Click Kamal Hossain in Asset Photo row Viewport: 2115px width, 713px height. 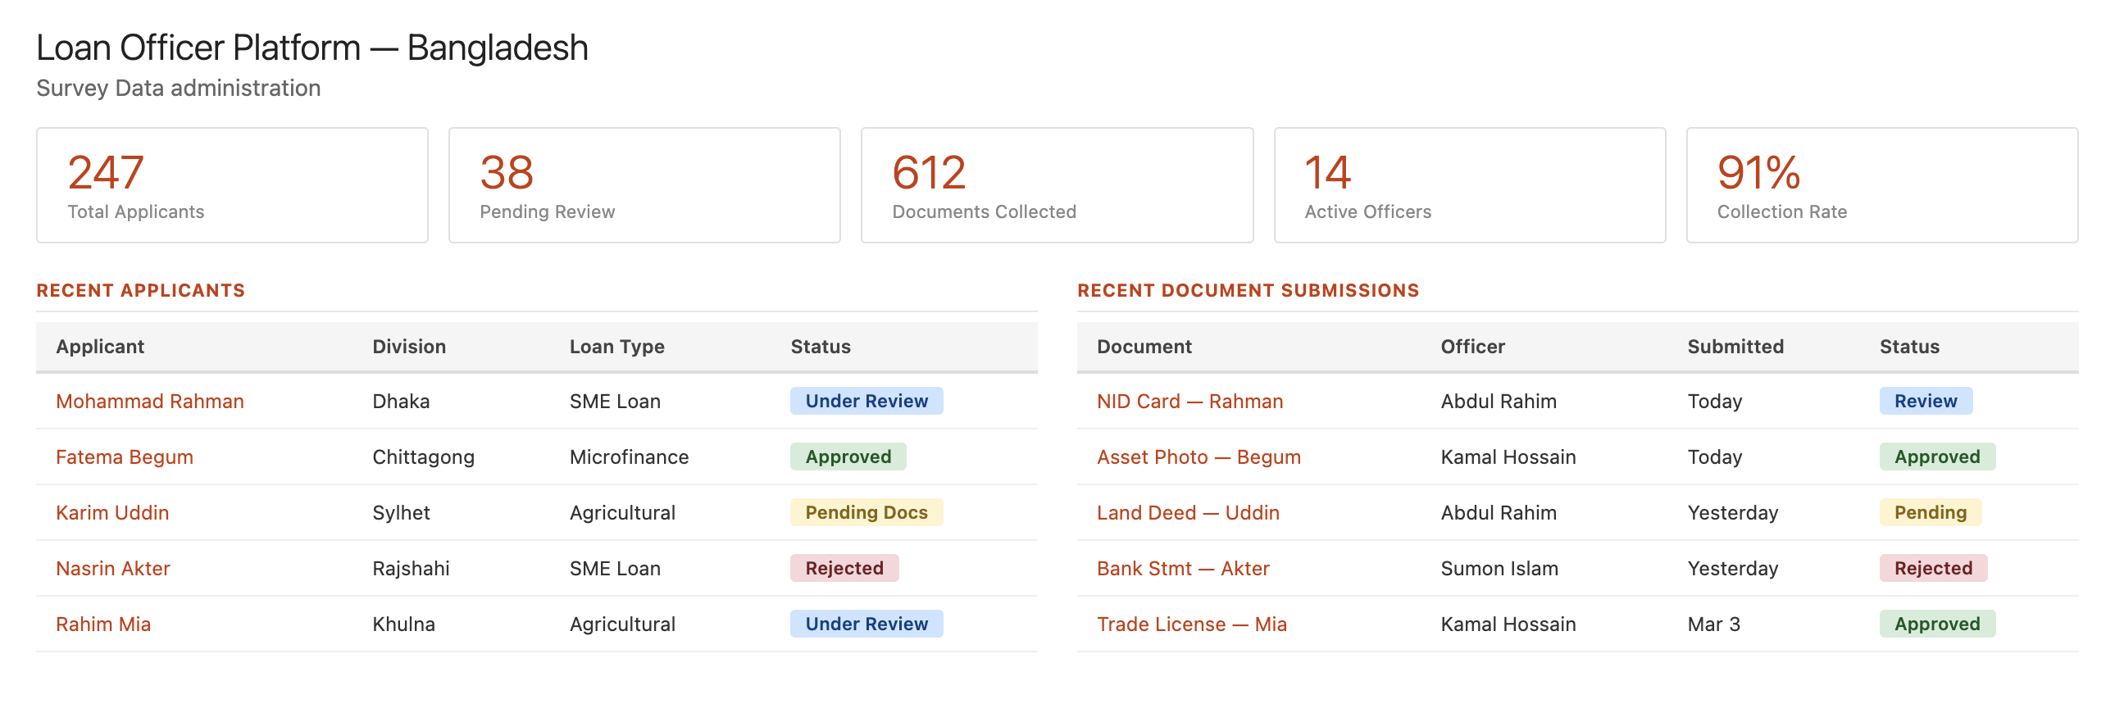pos(1508,457)
